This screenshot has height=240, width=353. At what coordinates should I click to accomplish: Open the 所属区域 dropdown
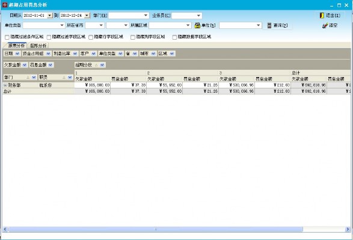point(188,25)
